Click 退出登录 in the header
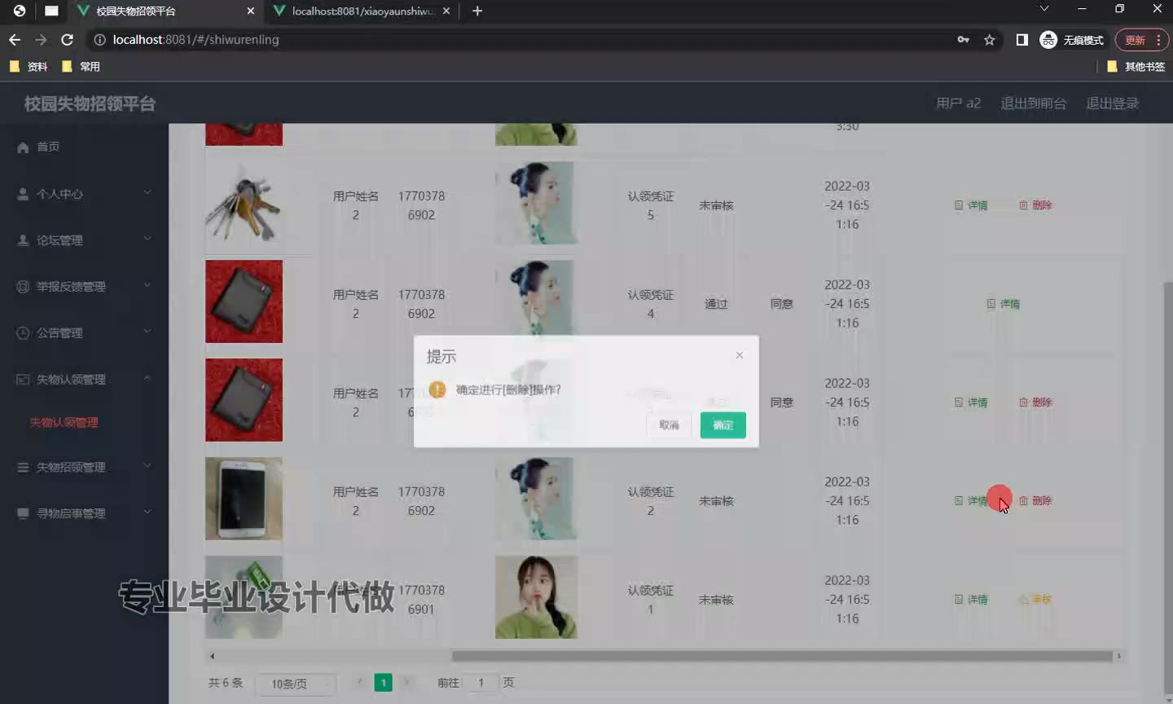The image size is (1173, 704). coord(1112,103)
